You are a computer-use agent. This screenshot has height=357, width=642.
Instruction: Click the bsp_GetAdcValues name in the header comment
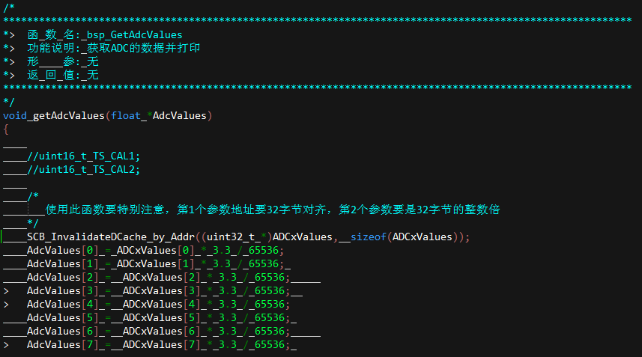pyautogui.click(x=134, y=34)
